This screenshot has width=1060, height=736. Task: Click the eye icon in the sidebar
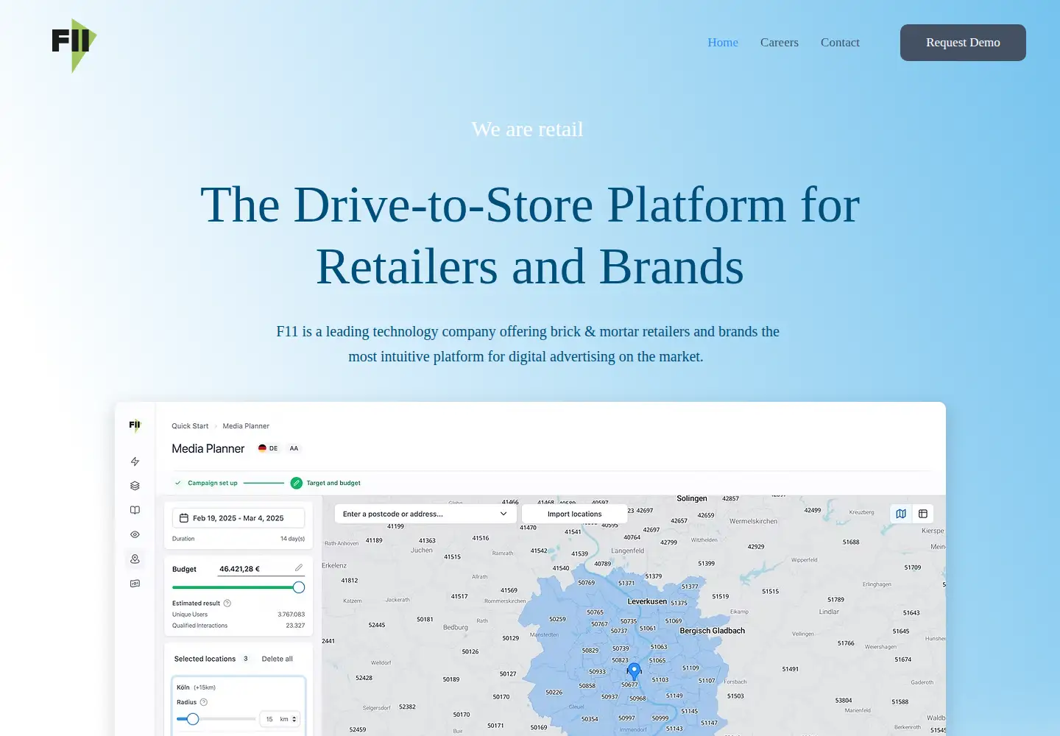click(135, 535)
